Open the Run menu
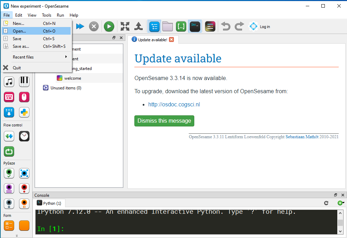Viewport: 347px width, 238px height. (60, 15)
